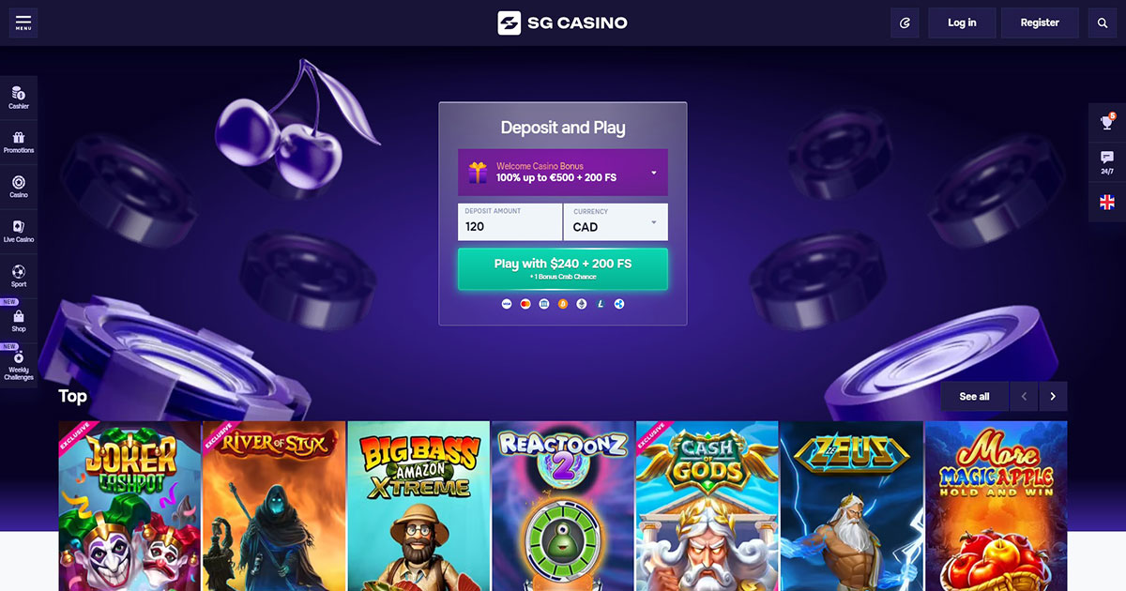Image resolution: width=1126 pixels, height=591 pixels.
Task: Open the trophy notifications icon
Action: (x=1107, y=122)
